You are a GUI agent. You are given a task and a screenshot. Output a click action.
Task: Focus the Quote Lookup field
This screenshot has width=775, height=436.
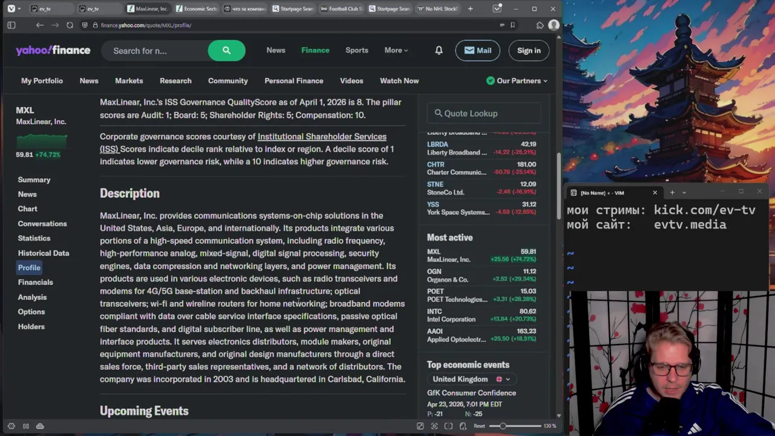point(484,113)
